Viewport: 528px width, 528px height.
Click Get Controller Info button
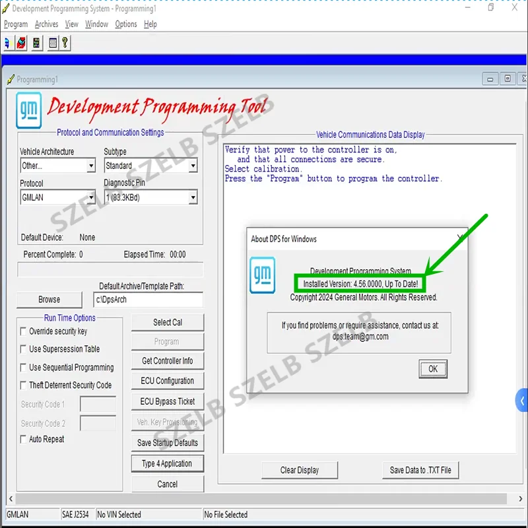coord(168,360)
